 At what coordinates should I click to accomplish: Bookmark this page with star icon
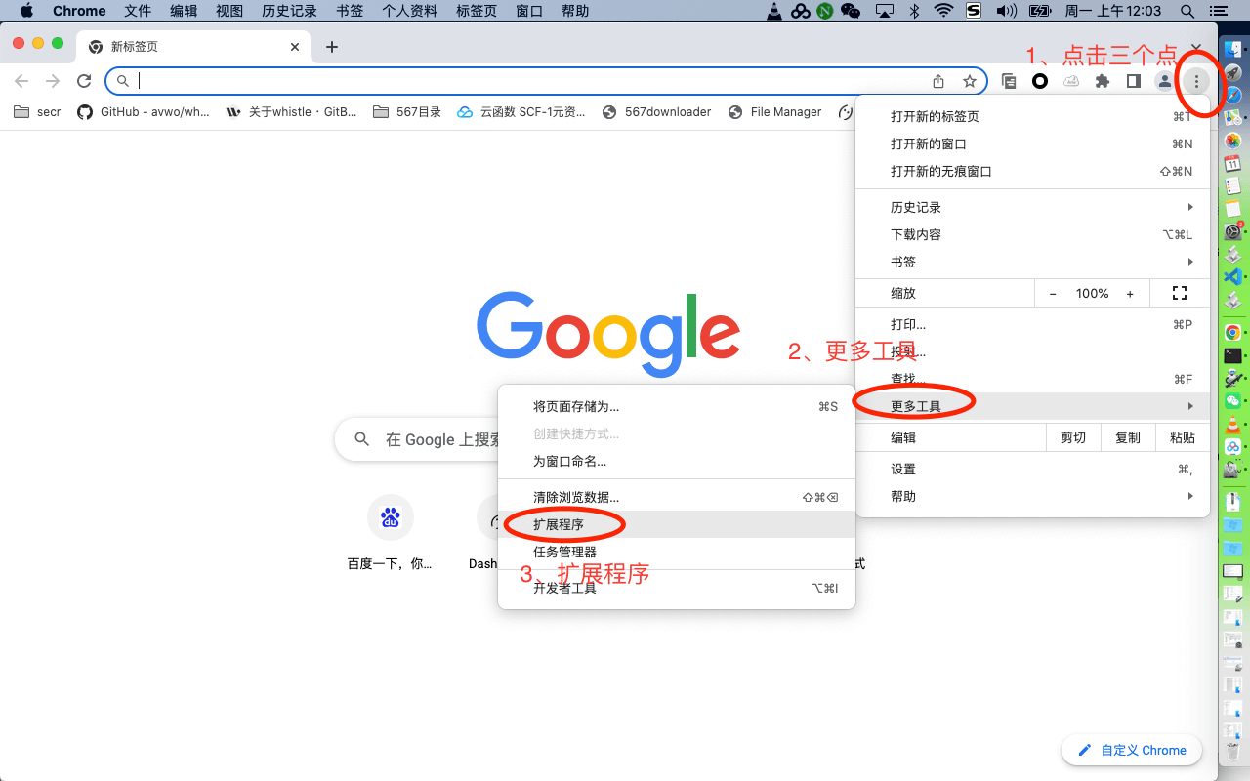pyautogui.click(x=969, y=81)
